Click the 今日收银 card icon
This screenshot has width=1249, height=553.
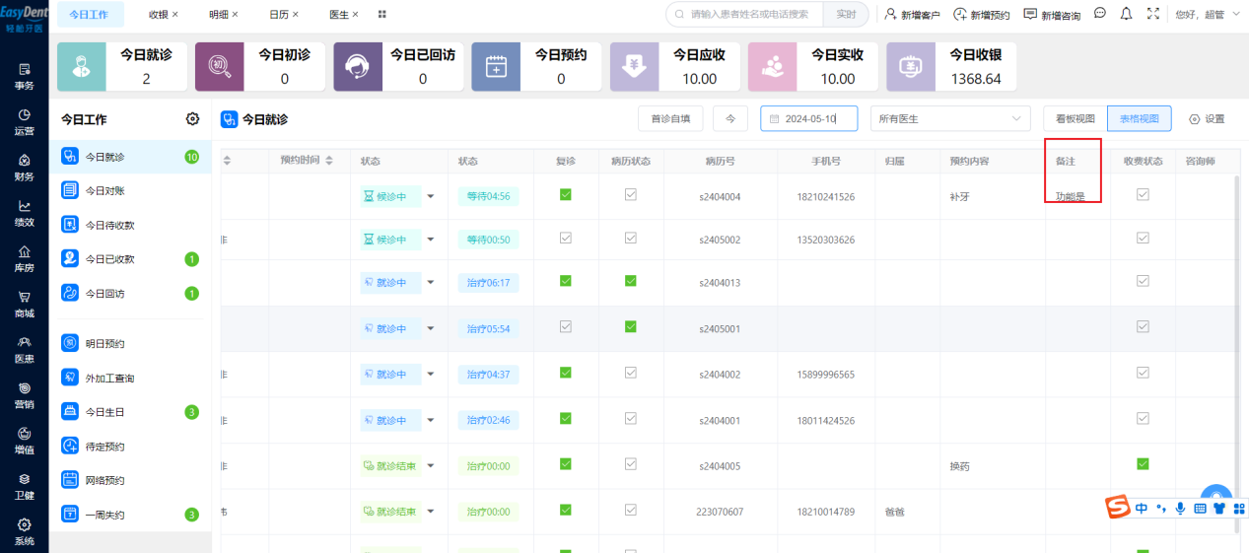911,67
